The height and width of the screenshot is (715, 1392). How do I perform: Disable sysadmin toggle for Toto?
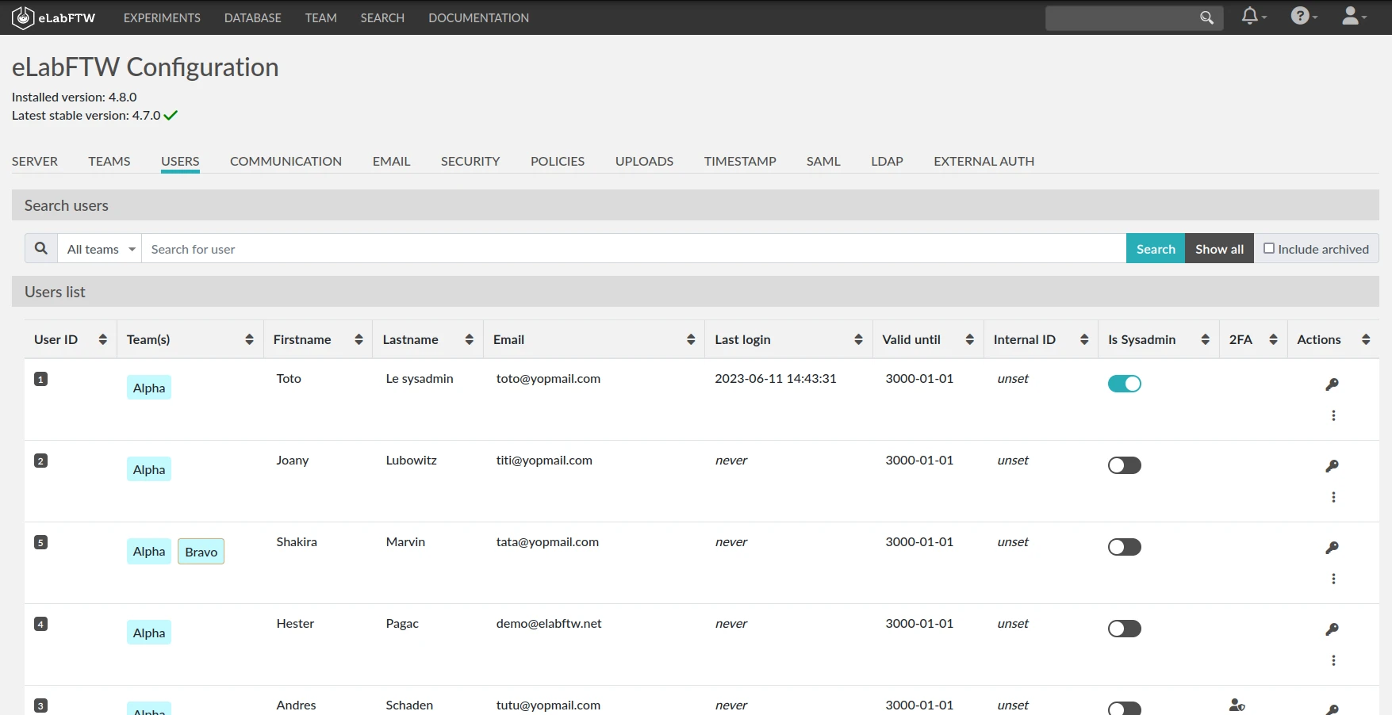pyautogui.click(x=1125, y=384)
